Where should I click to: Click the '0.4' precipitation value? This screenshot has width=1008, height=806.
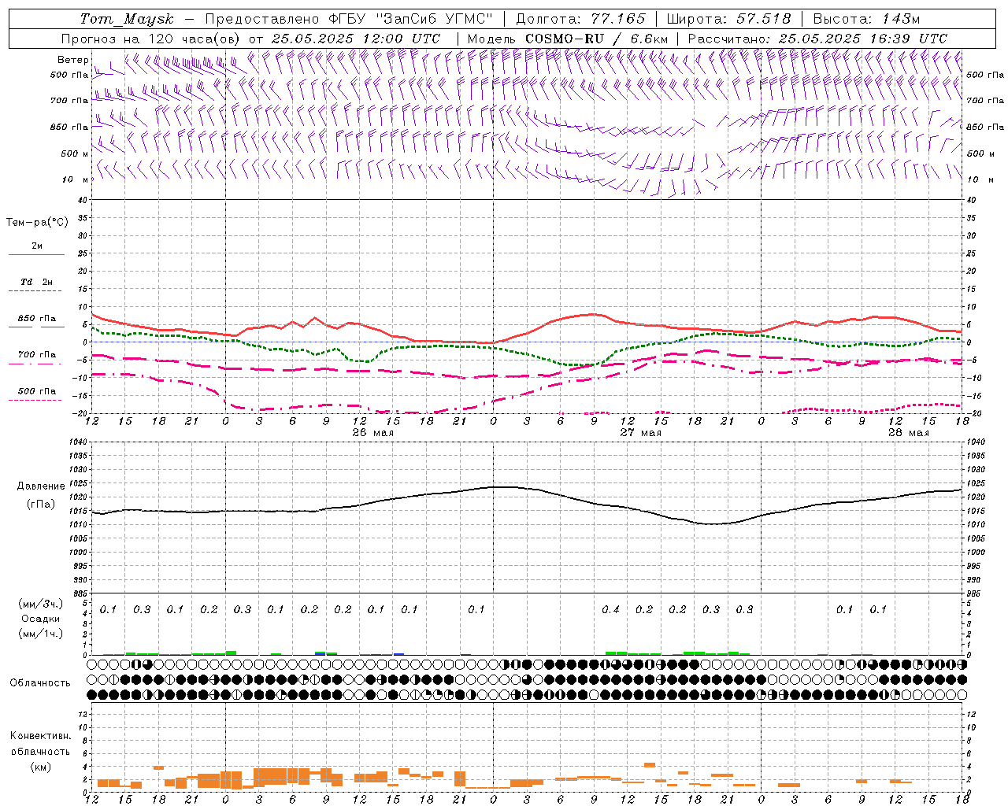coord(610,609)
